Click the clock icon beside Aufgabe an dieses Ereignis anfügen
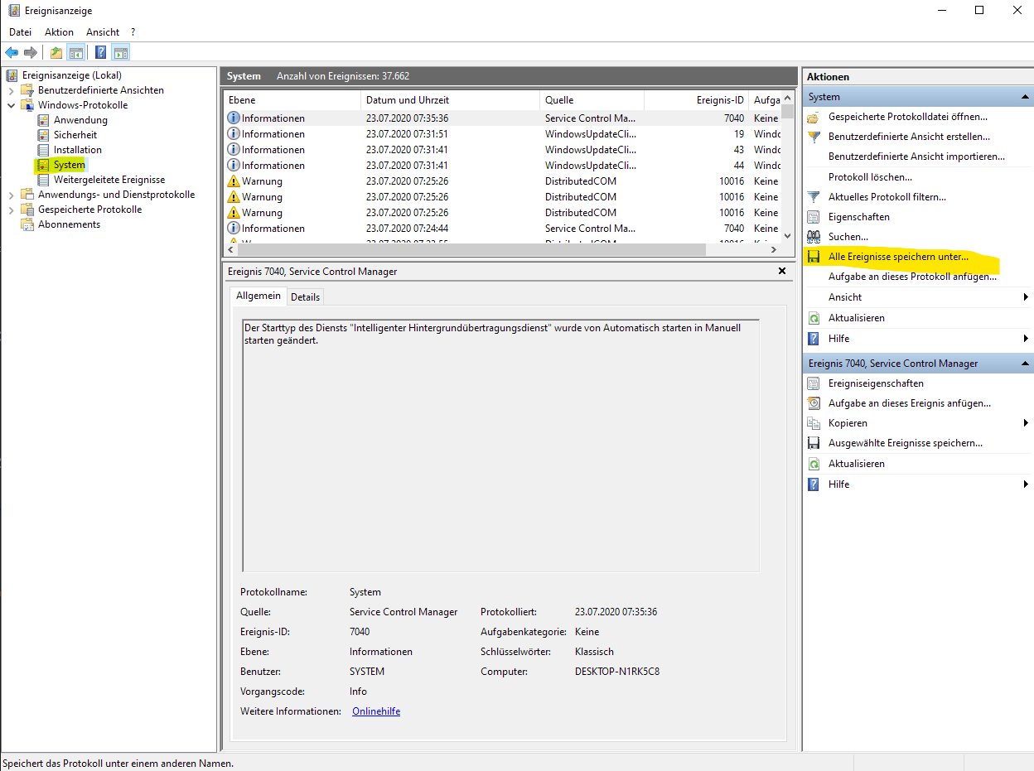1034x771 pixels. 814,403
